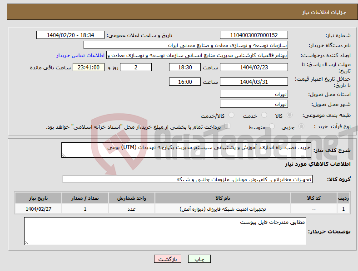The image size is (358, 271).
Task: Click the resize handle of description textarea
Action: pyautogui.click(x=64, y=155)
